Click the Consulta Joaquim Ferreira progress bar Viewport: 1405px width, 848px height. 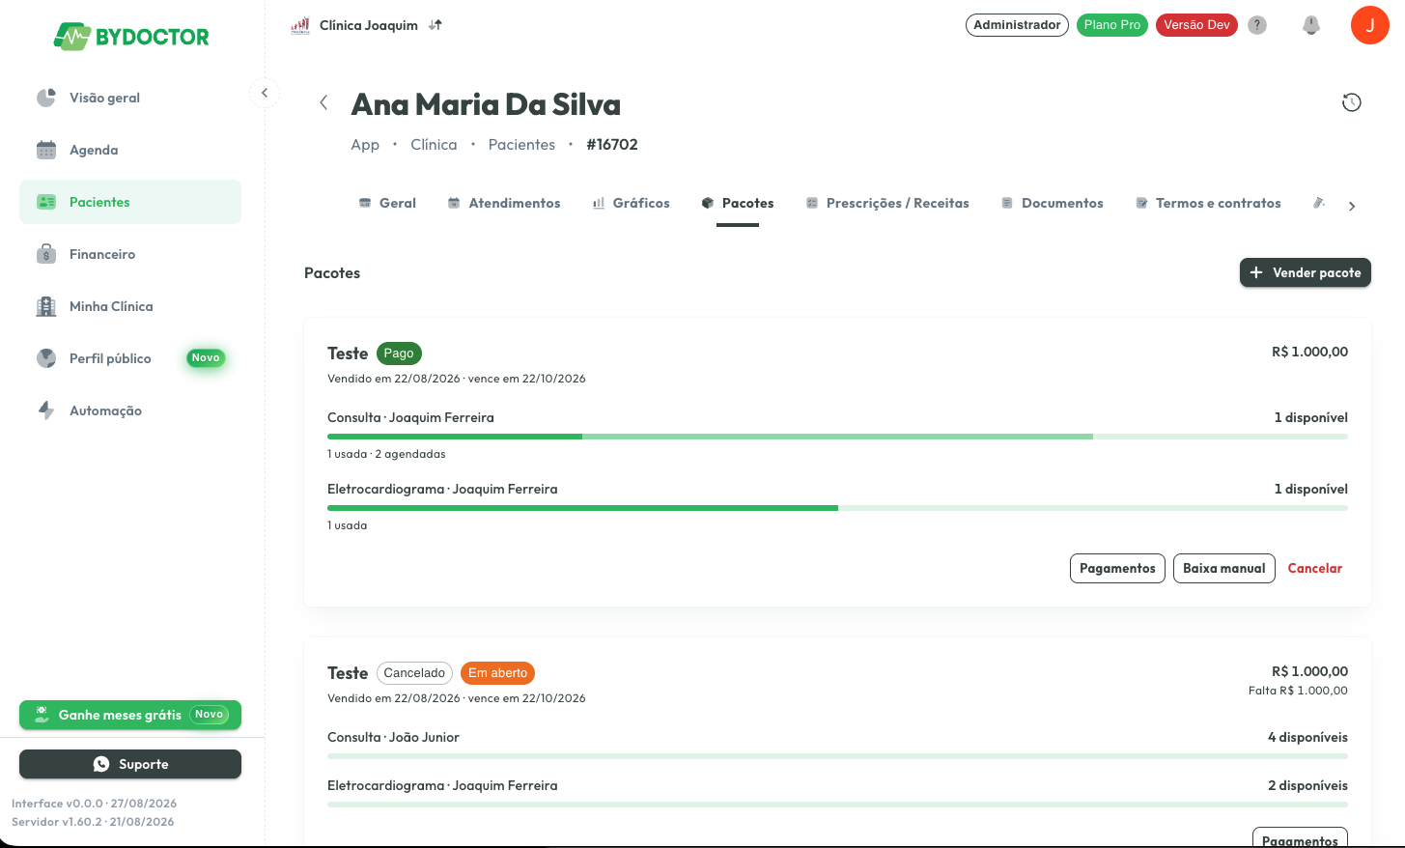pos(837,437)
